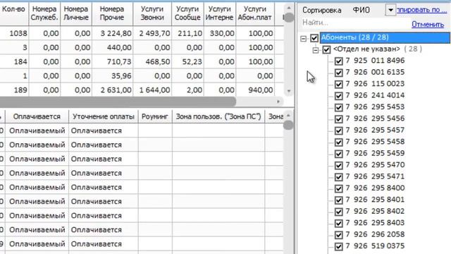Screen dimensions: 451x254
Task: Select cell with value 3 224,80
Action: tap(112, 34)
